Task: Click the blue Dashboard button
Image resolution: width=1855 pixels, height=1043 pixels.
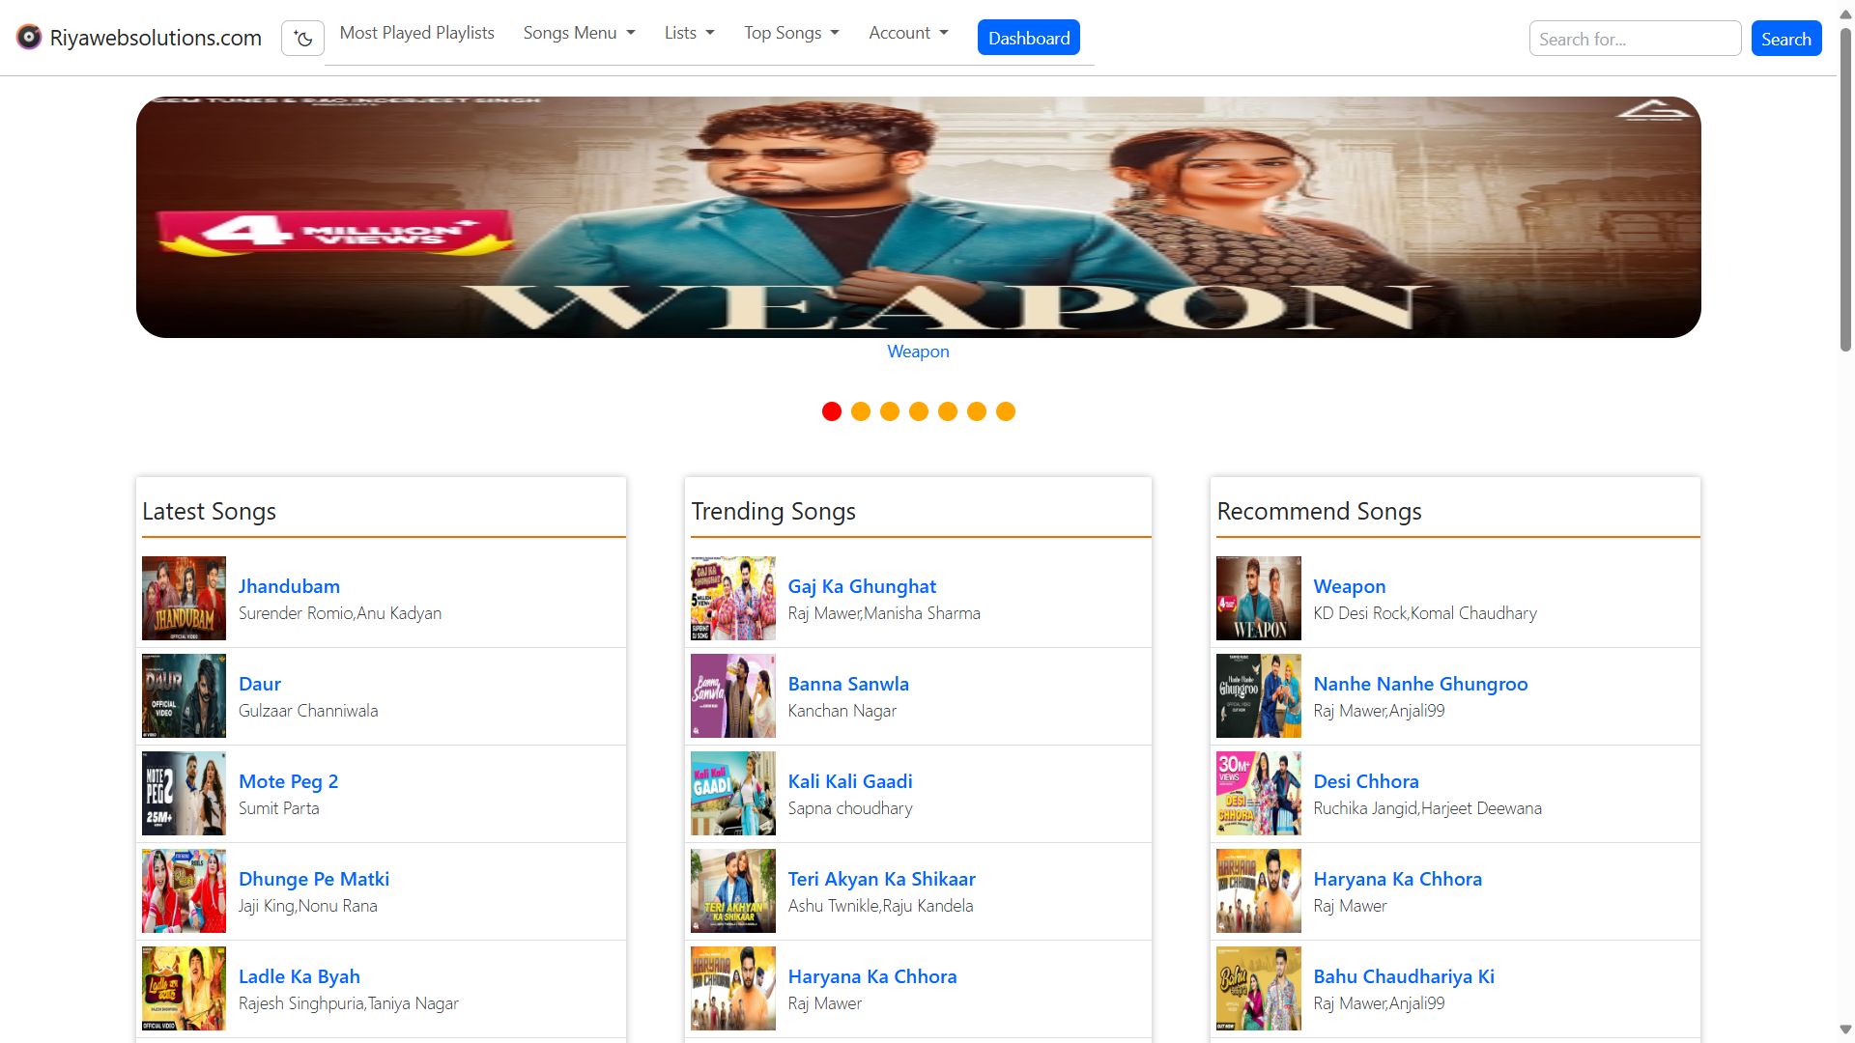Action: [x=1028, y=38]
